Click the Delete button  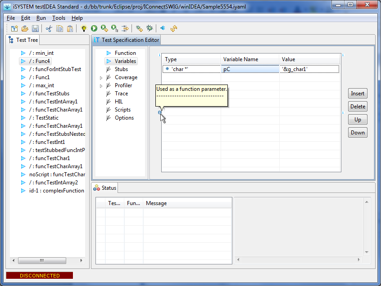click(x=358, y=107)
